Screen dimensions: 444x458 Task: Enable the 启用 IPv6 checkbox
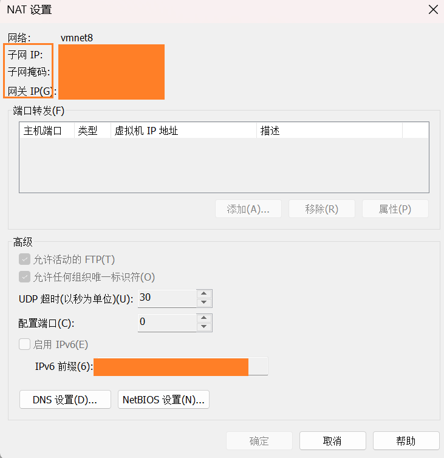(x=24, y=344)
